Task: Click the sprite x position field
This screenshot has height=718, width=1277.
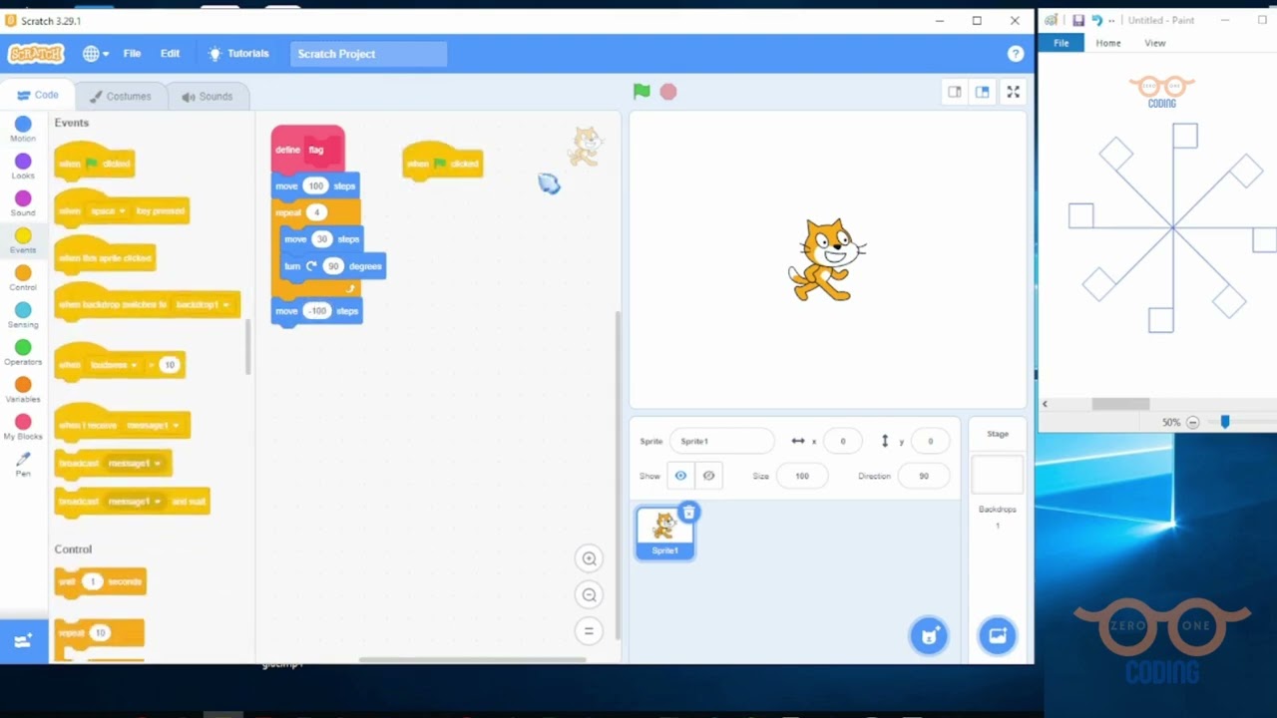Action: click(842, 441)
